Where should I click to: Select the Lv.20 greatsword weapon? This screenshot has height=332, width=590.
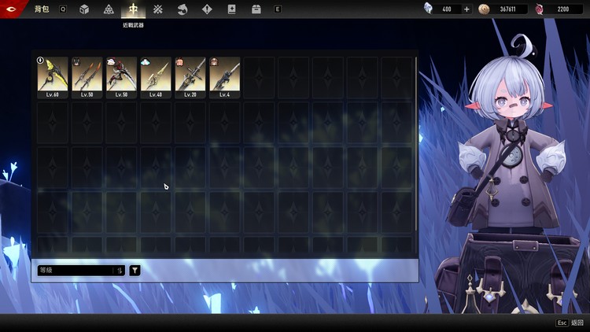pos(190,76)
